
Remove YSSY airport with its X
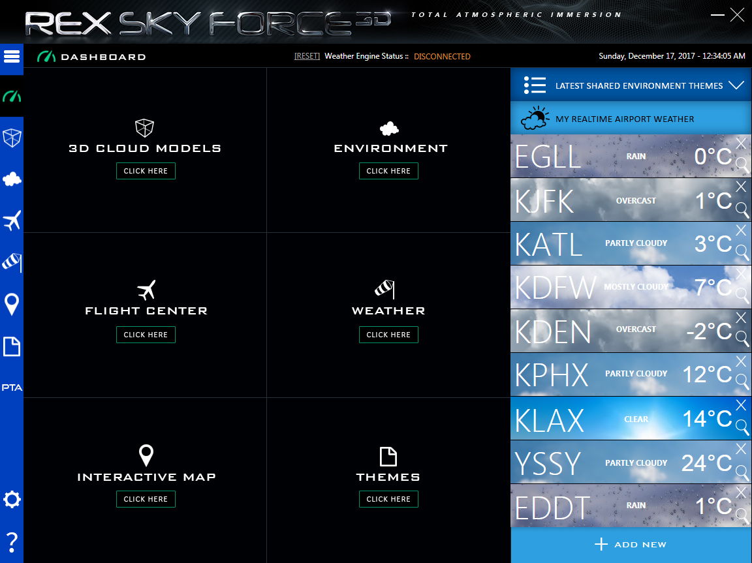point(741,448)
